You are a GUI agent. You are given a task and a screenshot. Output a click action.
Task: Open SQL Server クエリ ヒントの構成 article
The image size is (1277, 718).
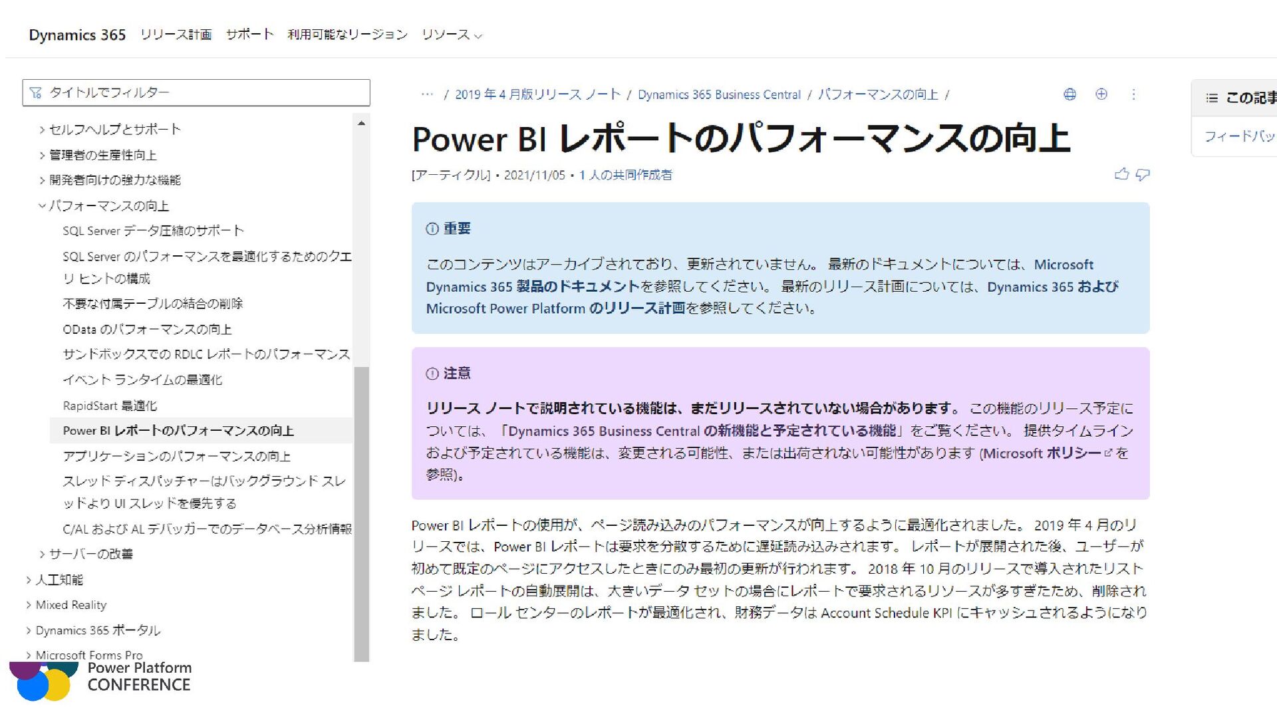(x=207, y=267)
